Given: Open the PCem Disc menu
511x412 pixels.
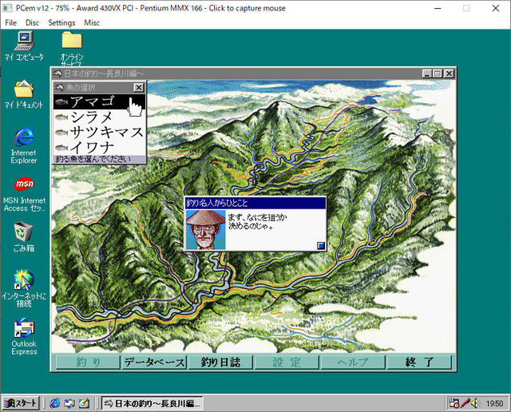Looking at the screenshot, I should click(x=32, y=22).
